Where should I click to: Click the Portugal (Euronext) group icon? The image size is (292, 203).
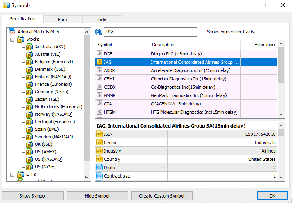pos(30,122)
